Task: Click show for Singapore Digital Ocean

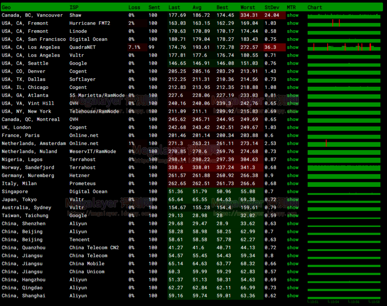Action: 293,192
